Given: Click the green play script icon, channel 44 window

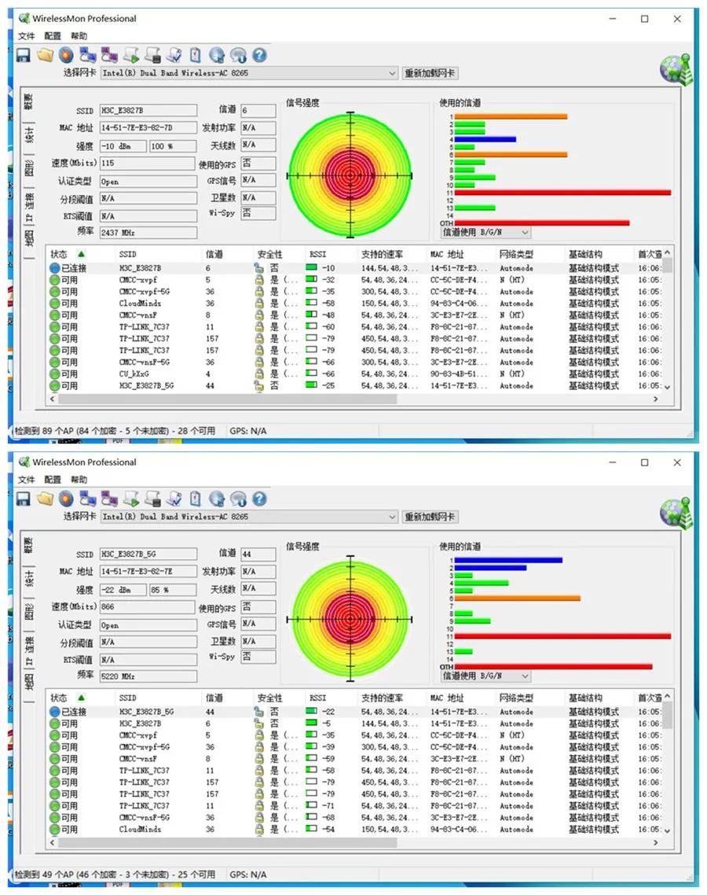Looking at the screenshot, I should click(x=130, y=499).
